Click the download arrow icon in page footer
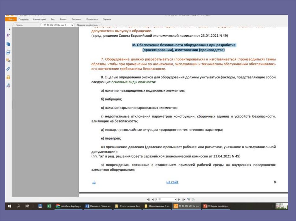 click(94, 182)
